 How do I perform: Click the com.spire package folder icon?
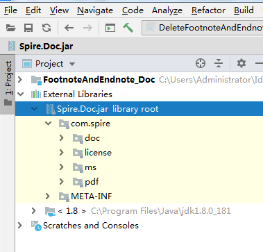pos(64,124)
